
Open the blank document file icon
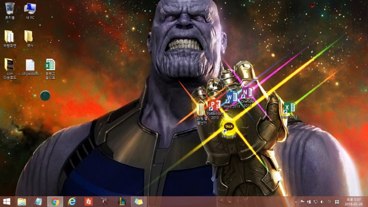[30, 67]
